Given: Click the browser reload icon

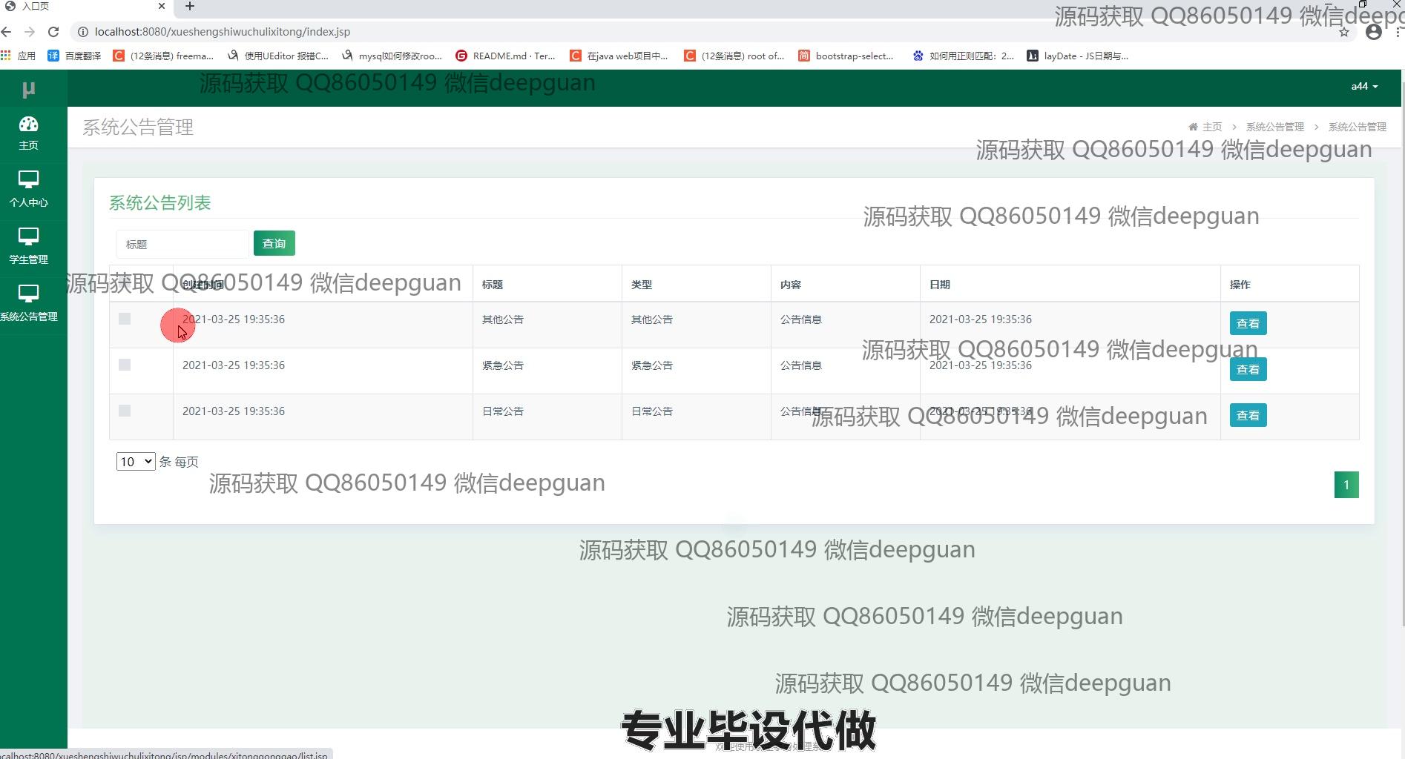Looking at the screenshot, I should click(x=53, y=32).
